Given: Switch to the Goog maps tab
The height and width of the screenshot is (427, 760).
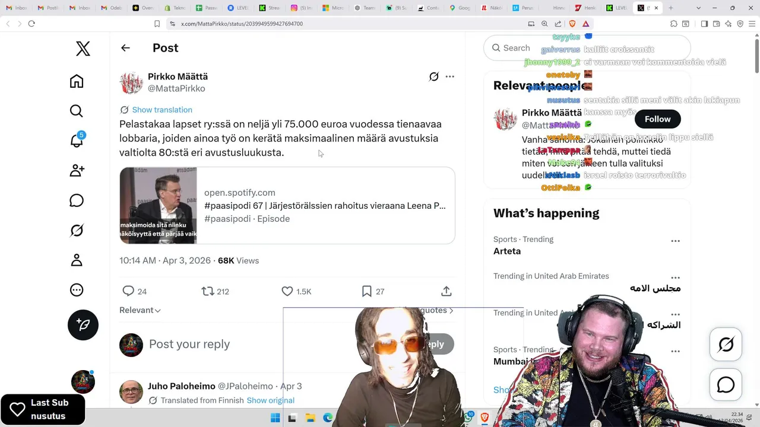Looking at the screenshot, I should click(461, 8).
